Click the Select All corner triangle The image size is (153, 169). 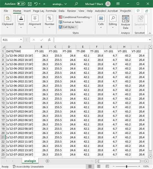click(x=4, y=47)
